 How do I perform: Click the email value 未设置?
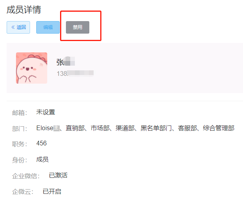(x=46, y=112)
